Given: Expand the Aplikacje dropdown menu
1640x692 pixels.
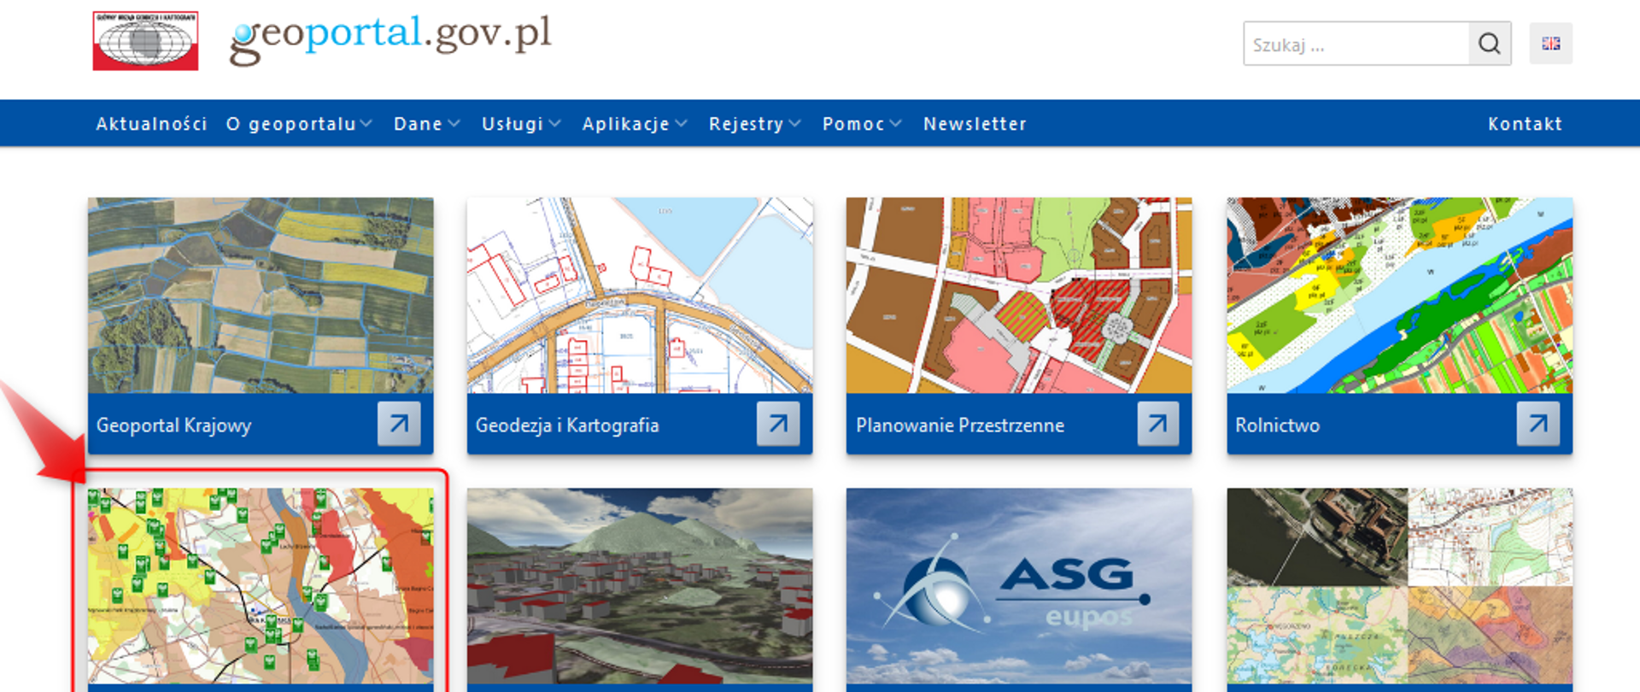Looking at the screenshot, I should [x=635, y=124].
